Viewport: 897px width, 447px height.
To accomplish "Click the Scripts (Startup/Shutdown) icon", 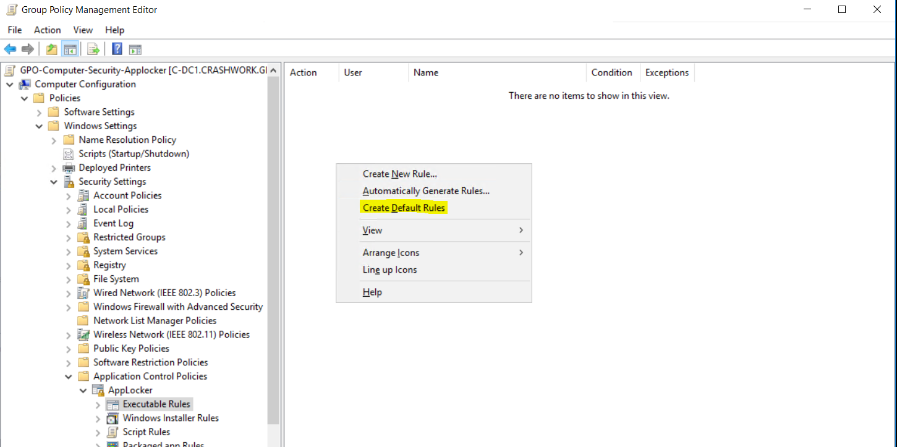I will [x=69, y=154].
